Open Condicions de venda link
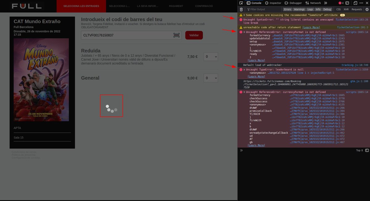370x201 pixels. [24, 152]
